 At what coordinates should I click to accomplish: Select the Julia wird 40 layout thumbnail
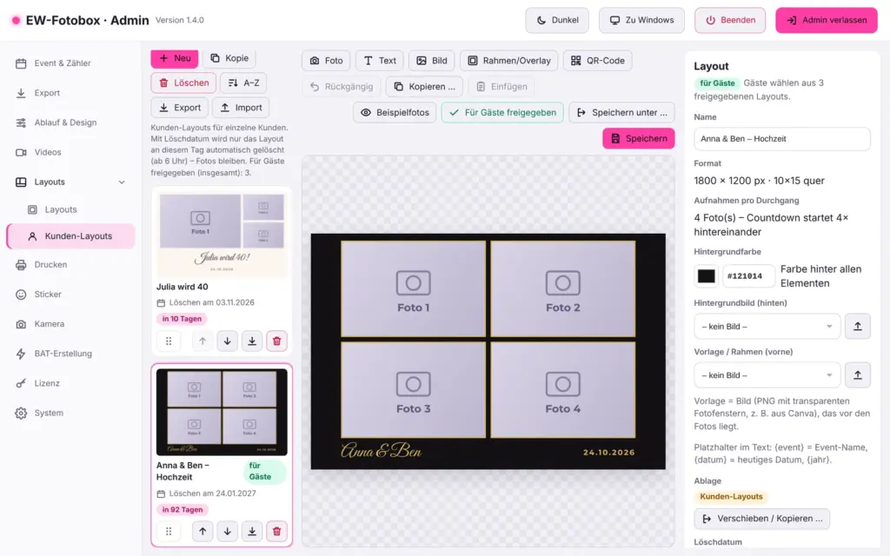pos(222,235)
